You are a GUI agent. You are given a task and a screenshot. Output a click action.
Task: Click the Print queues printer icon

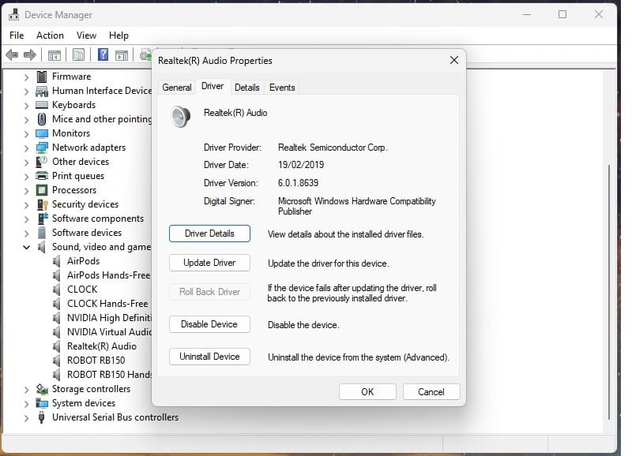point(42,175)
